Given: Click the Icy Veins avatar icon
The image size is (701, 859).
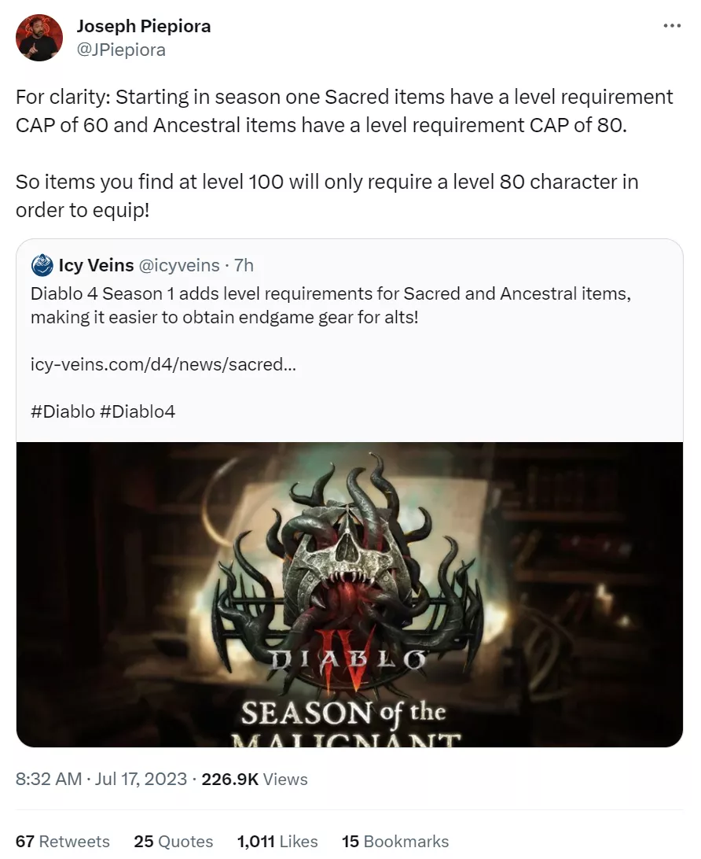Looking at the screenshot, I should click(x=42, y=265).
